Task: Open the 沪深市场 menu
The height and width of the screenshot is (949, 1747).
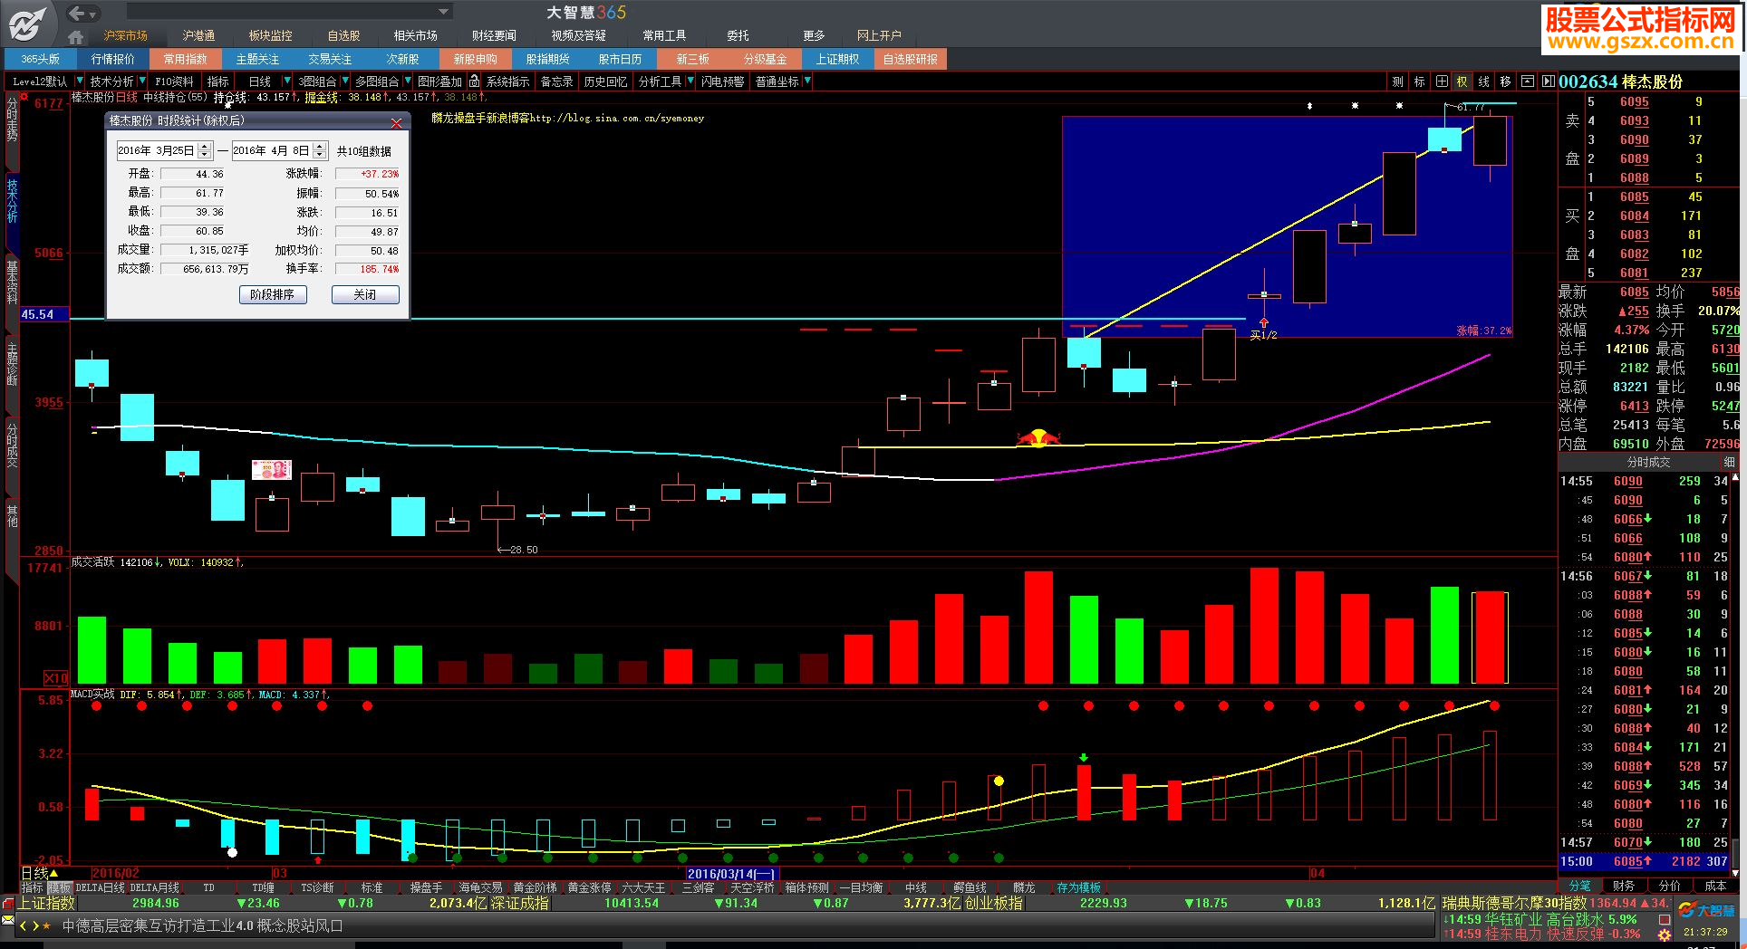Action: (125, 36)
